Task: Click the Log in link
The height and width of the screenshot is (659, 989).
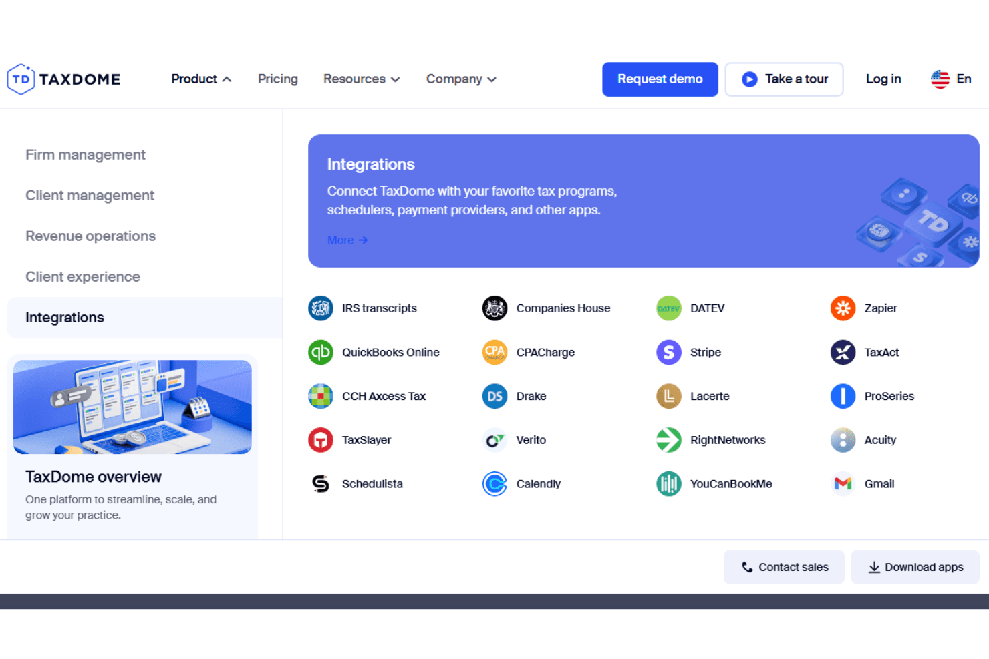Action: [883, 79]
